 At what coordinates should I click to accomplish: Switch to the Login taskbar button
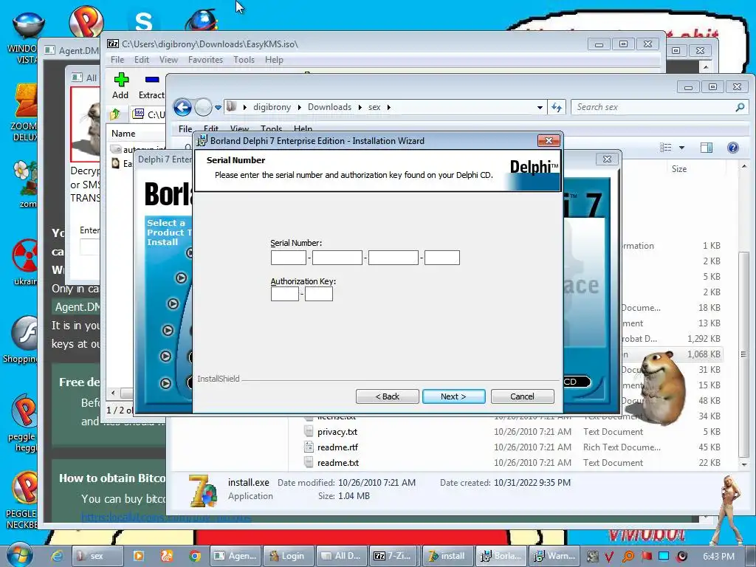(x=288, y=556)
